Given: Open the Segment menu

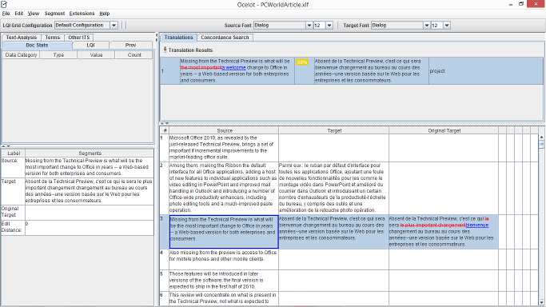Looking at the screenshot, I should click(x=54, y=14).
